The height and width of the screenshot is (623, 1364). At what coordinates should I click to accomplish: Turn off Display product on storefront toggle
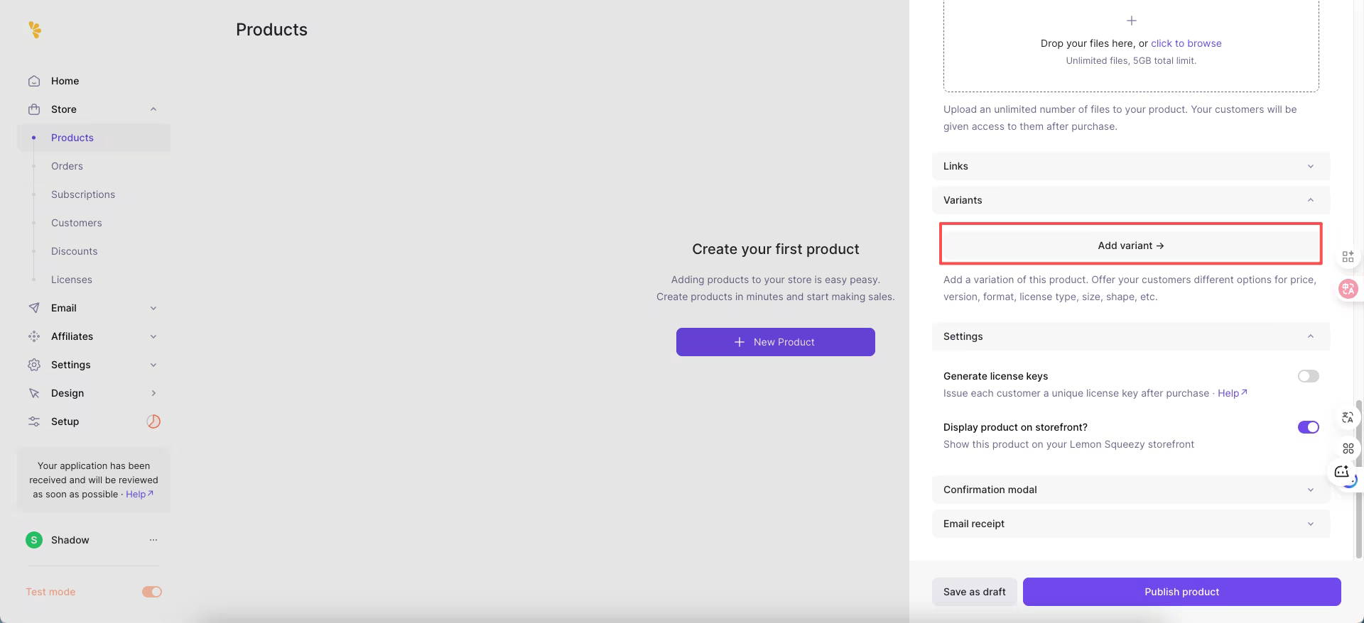pyautogui.click(x=1308, y=427)
